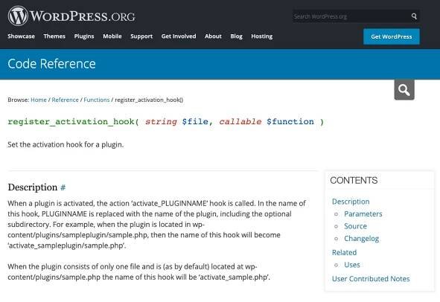Select Mobile in the top navigation
Image resolution: width=440 pixels, height=302 pixels.
click(x=112, y=36)
